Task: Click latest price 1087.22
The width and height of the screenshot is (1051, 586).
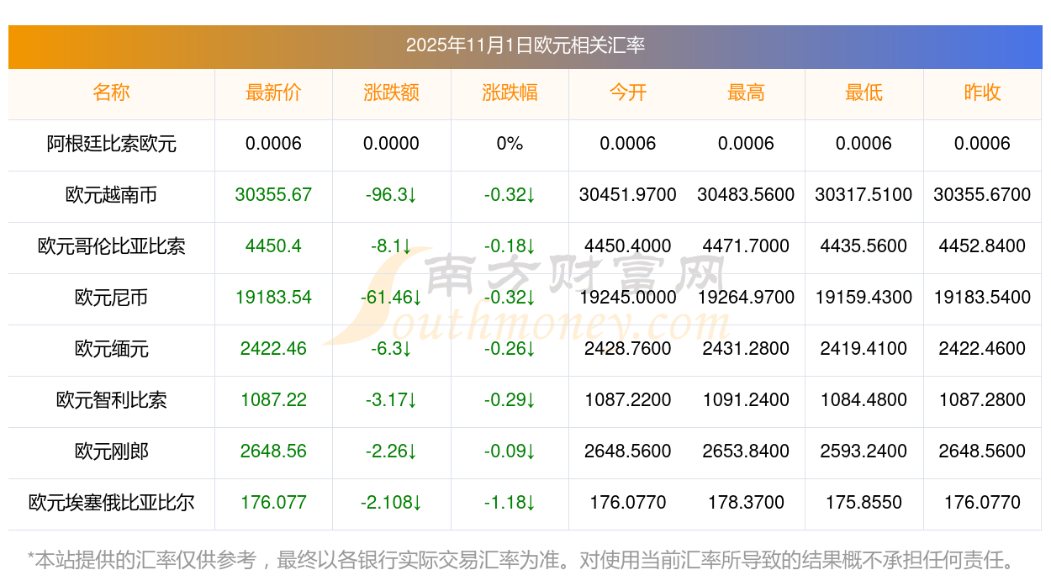Action: (273, 400)
